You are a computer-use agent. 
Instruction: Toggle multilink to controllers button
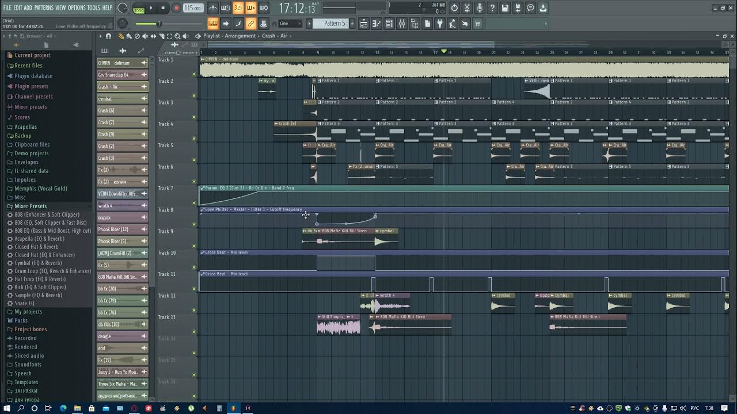pyautogui.click(x=250, y=24)
